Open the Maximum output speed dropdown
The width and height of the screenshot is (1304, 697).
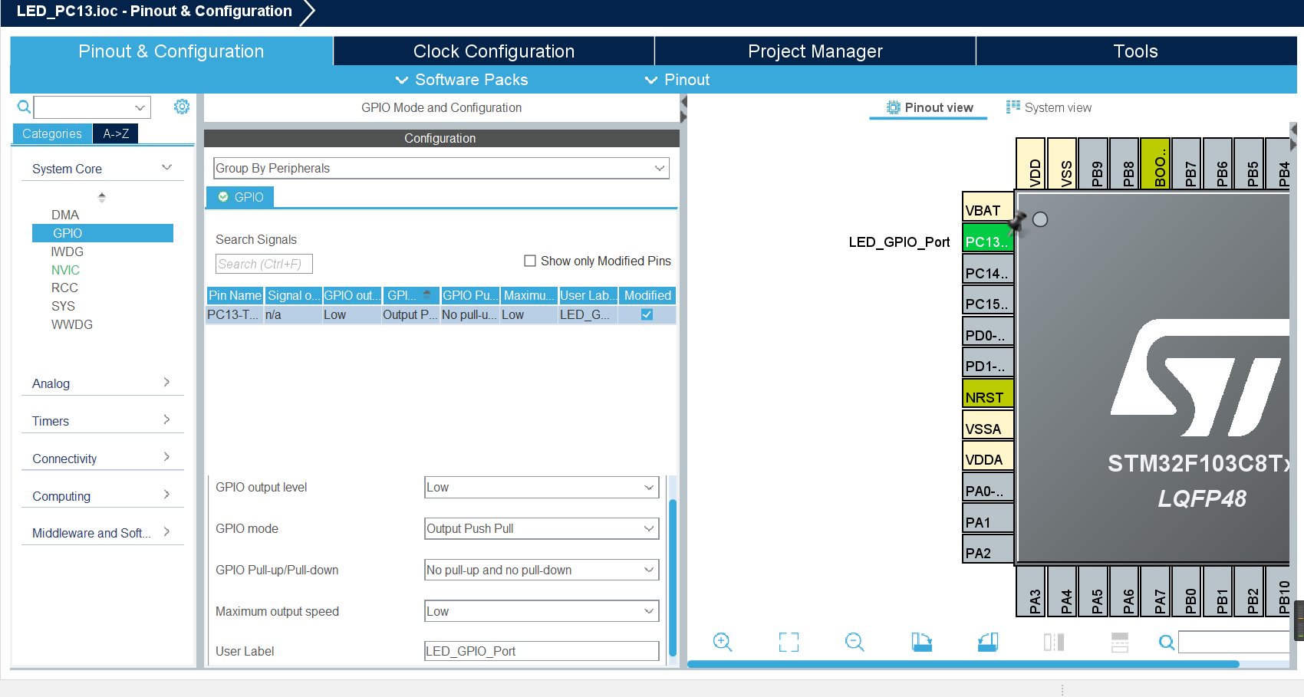[542, 611]
